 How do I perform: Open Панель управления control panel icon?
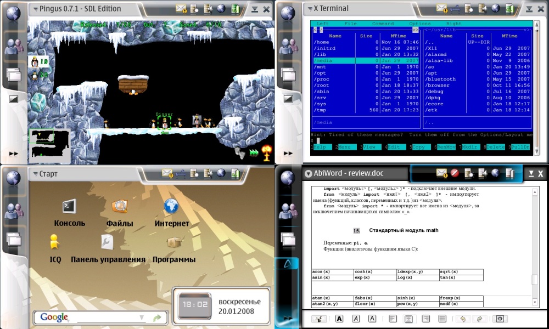[107, 242]
